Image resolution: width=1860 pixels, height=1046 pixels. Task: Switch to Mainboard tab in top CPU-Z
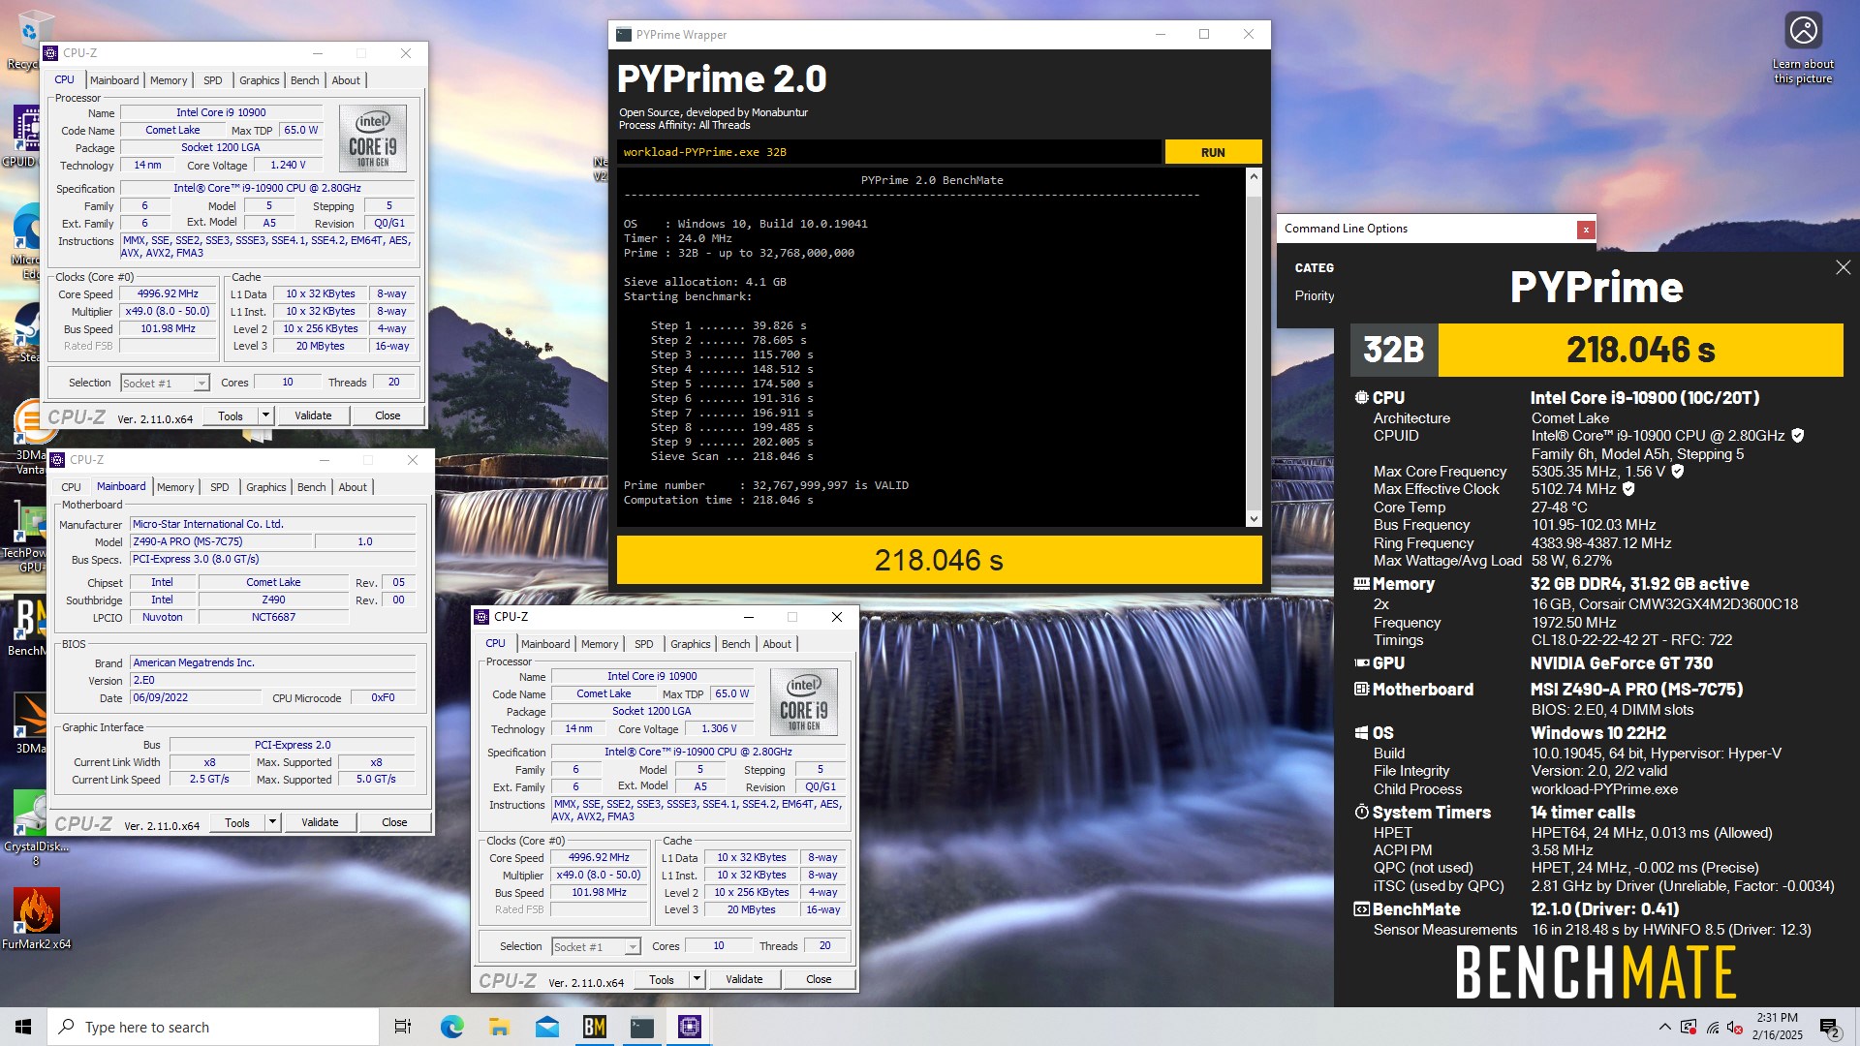[x=114, y=80]
